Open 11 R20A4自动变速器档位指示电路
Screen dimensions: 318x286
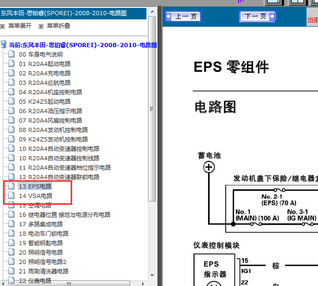[65, 168]
